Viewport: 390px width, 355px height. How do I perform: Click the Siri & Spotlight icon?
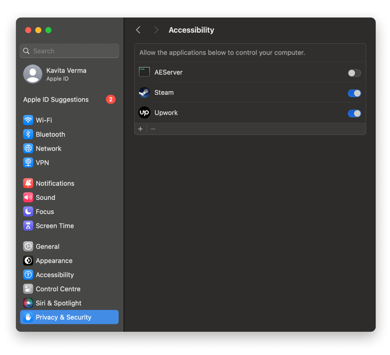click(28, 303)
